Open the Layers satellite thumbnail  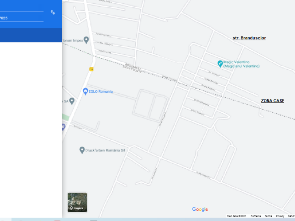(x=77, y=202)
